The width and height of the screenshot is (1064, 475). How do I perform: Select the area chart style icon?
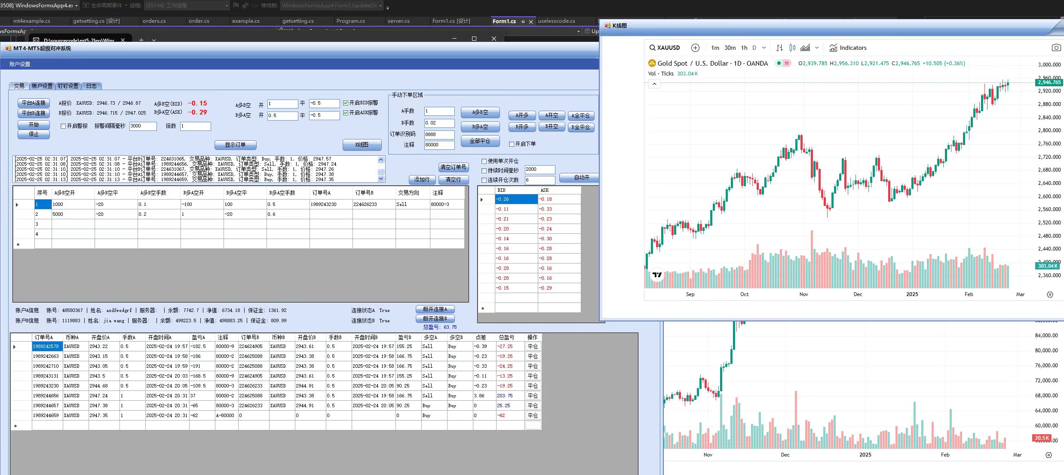click(x=805, y=48)
